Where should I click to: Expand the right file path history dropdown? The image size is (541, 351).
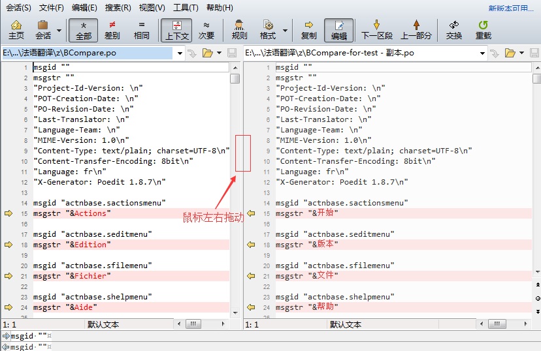click(x=482, y=53)
